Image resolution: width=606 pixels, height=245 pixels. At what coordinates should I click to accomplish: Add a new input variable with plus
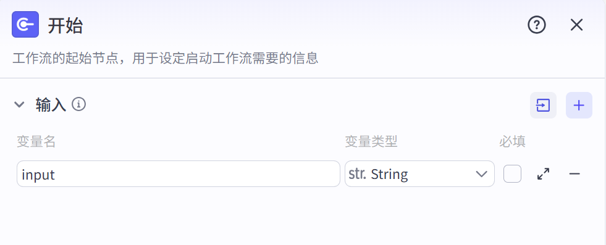click(x=579, y=106)
